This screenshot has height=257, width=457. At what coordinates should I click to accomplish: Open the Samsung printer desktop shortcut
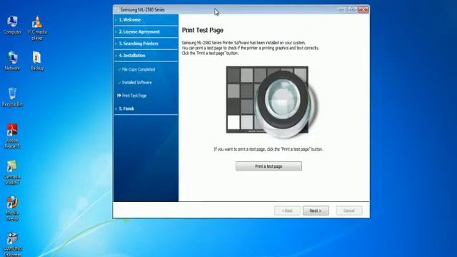point(12,244)
